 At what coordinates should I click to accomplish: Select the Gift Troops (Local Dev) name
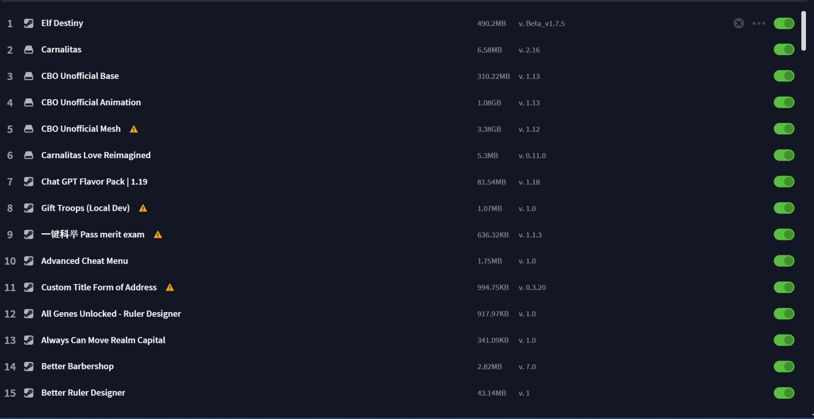point(85,208)
